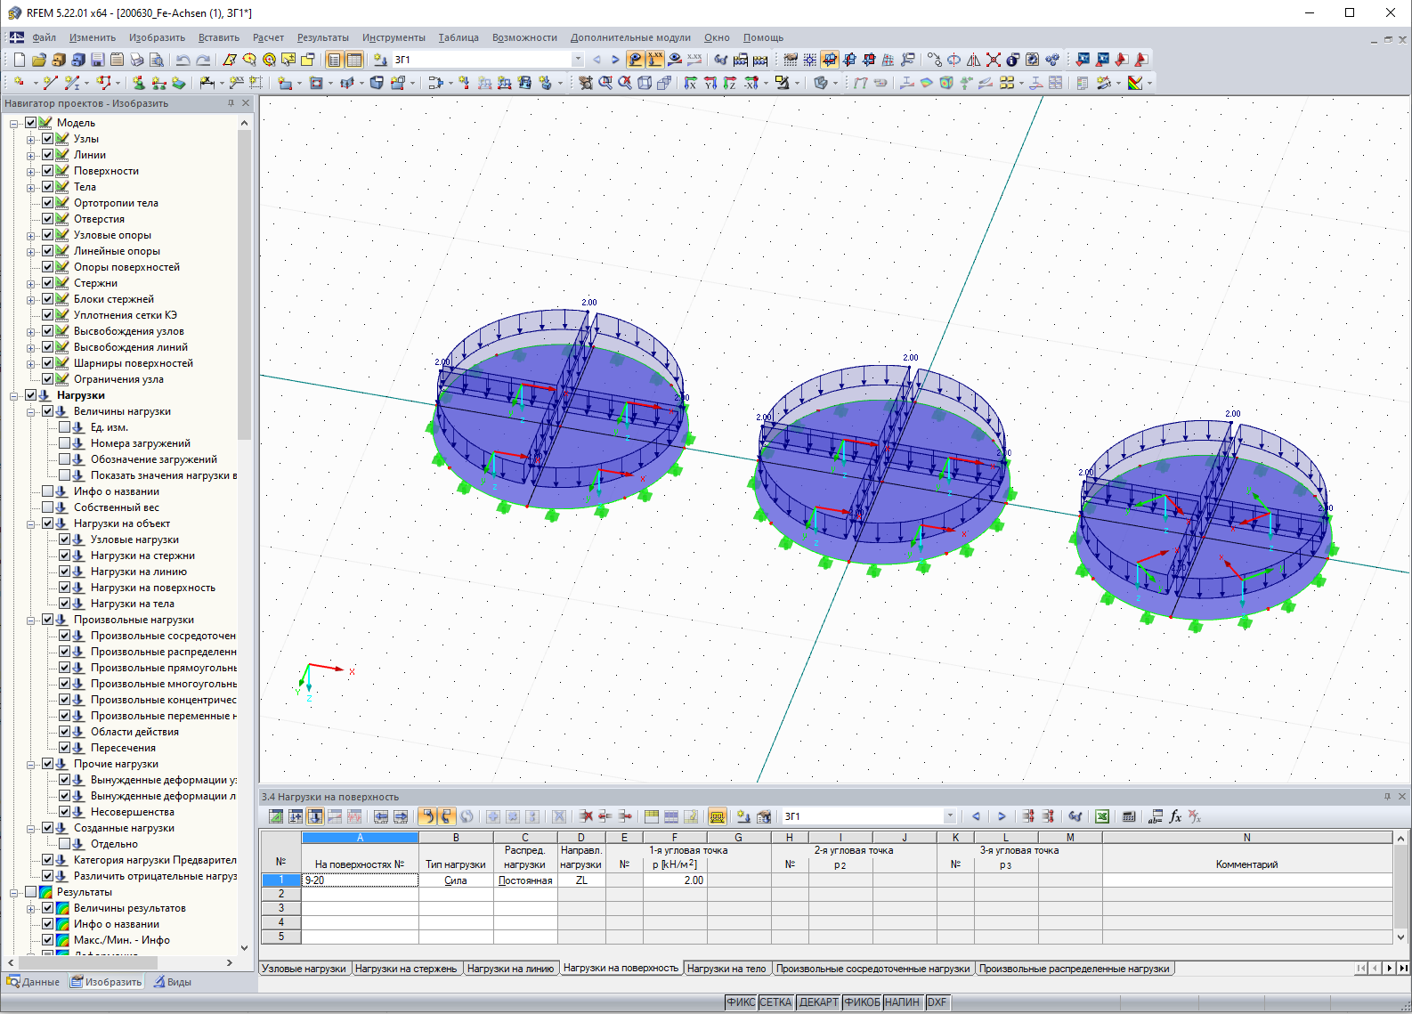Print with the printer toolbar icon
The image size is (1412, 1014).
coord(137,60)
